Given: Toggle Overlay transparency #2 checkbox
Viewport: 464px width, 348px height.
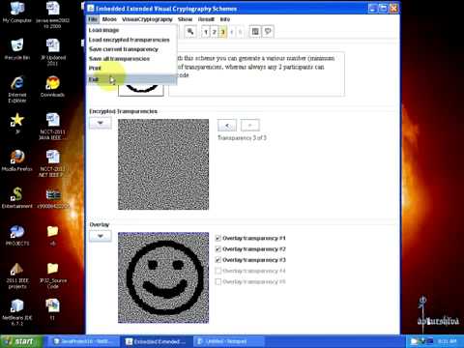Looking at the screenshot, I should [217, 249].
